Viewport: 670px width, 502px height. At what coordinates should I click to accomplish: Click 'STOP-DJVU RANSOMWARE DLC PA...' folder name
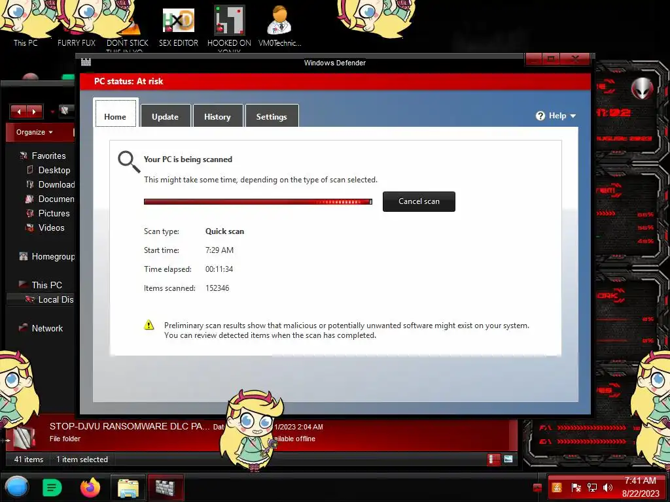[x=130, y=426]
